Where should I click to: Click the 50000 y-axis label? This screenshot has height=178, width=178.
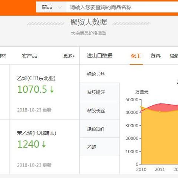click(x=132, y=100)
